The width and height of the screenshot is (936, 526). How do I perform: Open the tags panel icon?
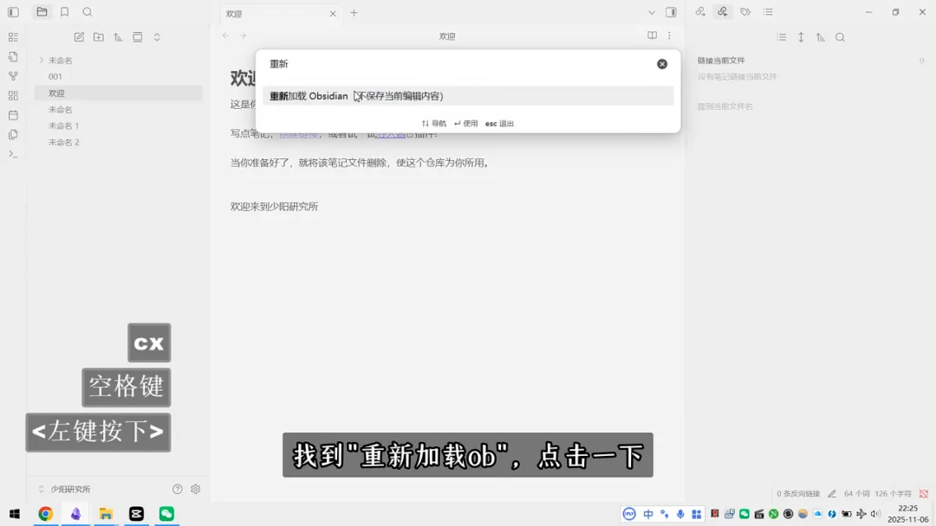744,12
